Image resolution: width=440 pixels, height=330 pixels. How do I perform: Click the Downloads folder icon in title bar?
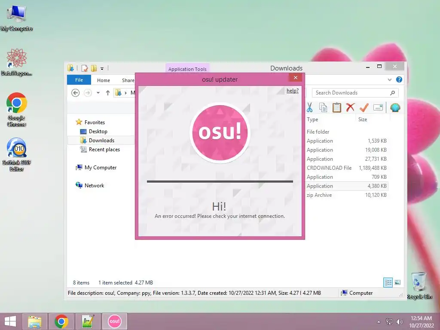pyautogui.click(x=70, y=68)
